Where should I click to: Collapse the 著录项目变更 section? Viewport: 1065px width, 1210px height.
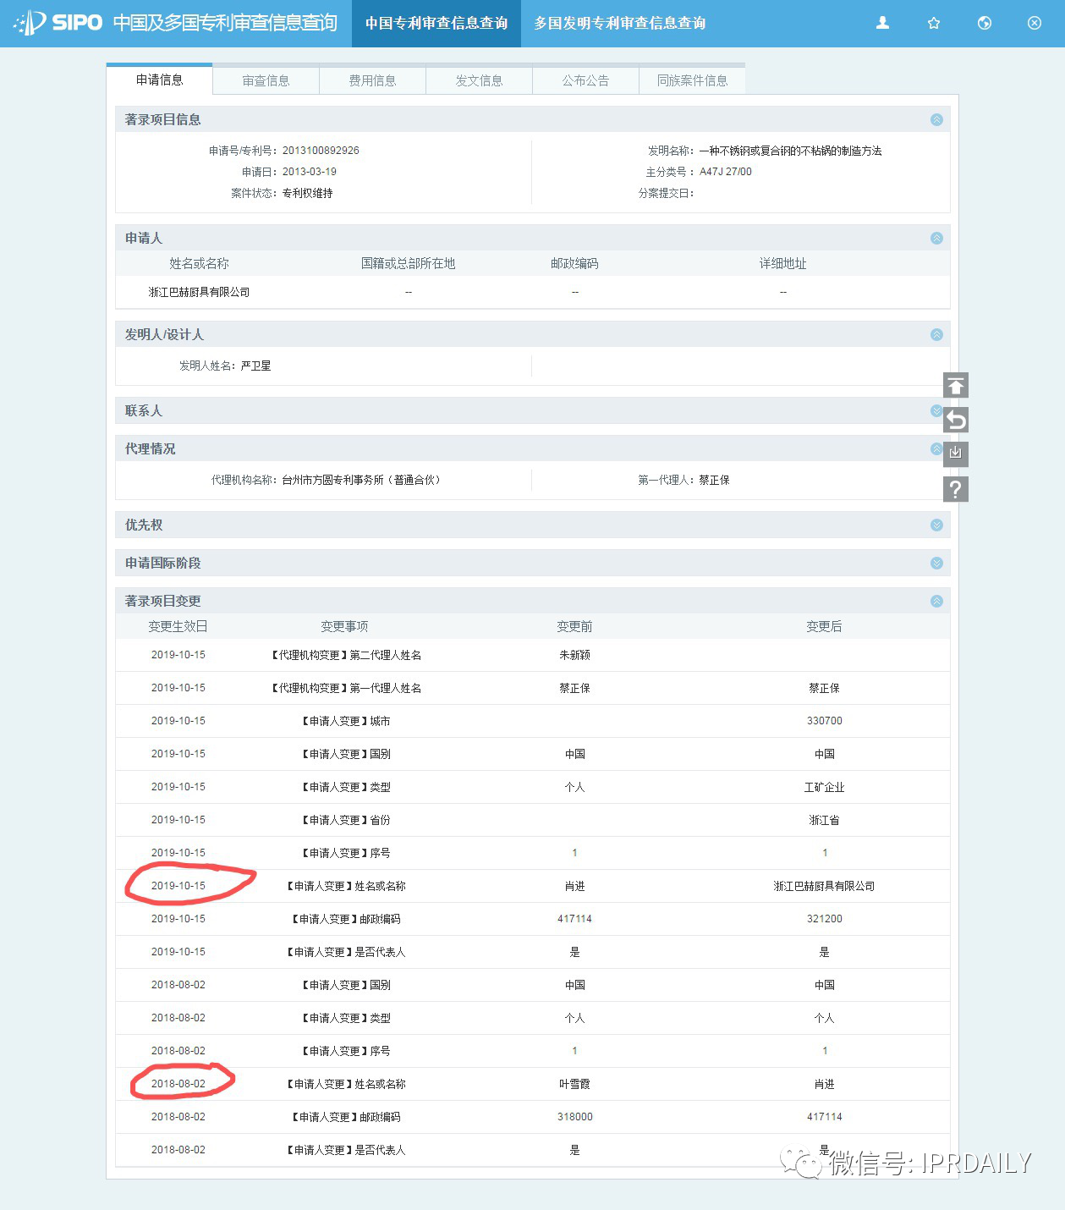(936, 601)
